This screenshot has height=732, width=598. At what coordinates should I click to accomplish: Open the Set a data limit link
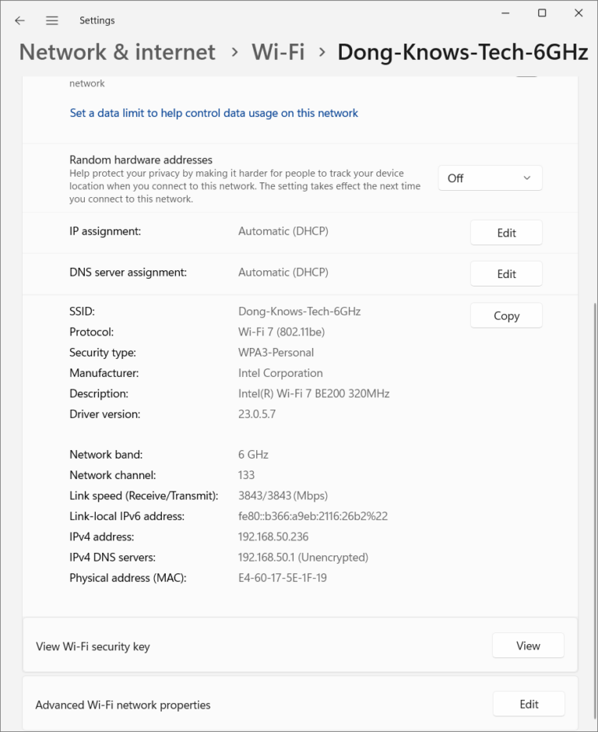pos(213,113)
